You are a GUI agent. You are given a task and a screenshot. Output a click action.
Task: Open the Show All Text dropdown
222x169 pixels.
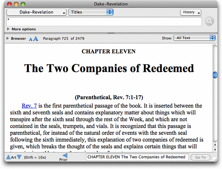tap(195, 38)
